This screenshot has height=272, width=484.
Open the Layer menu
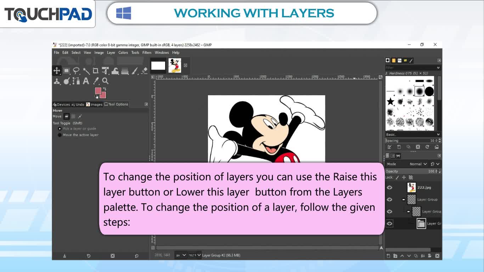(111, 52)
